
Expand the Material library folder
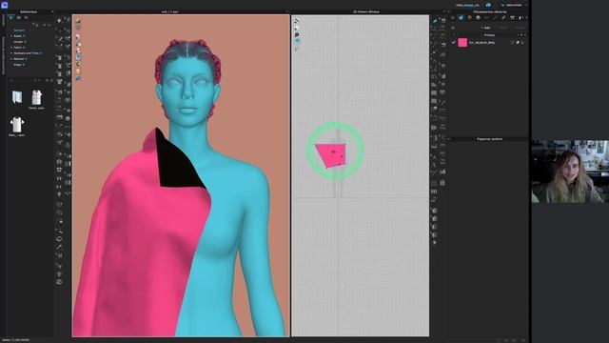click(x=11, y=59)
